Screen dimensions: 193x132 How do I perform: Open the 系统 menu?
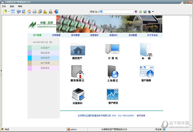tap(12, 6)
